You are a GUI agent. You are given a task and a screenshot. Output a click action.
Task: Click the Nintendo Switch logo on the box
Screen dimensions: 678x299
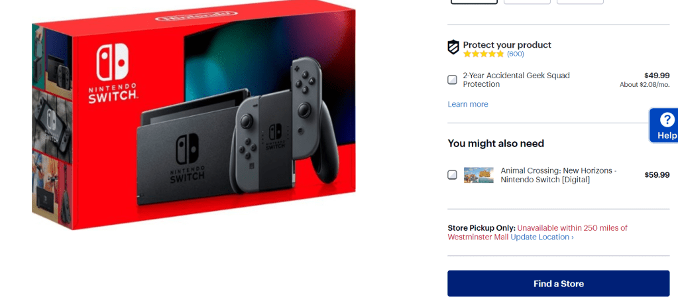[x=113, y=74]
